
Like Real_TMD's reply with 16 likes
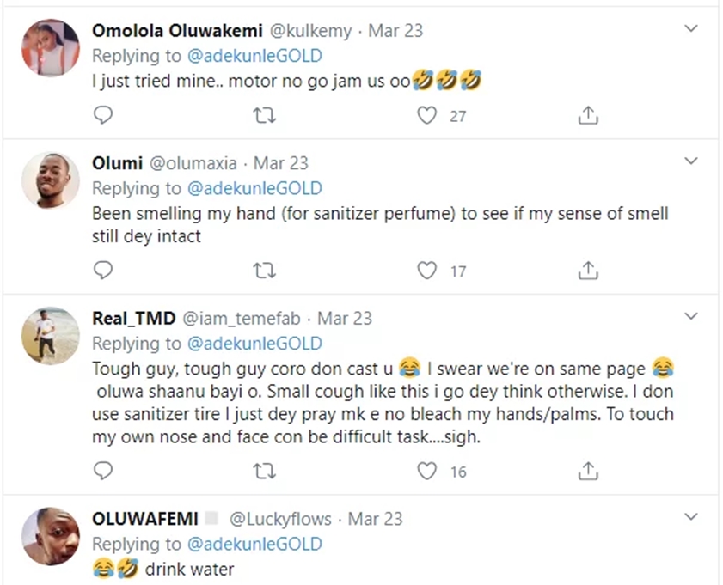point(427,471)
